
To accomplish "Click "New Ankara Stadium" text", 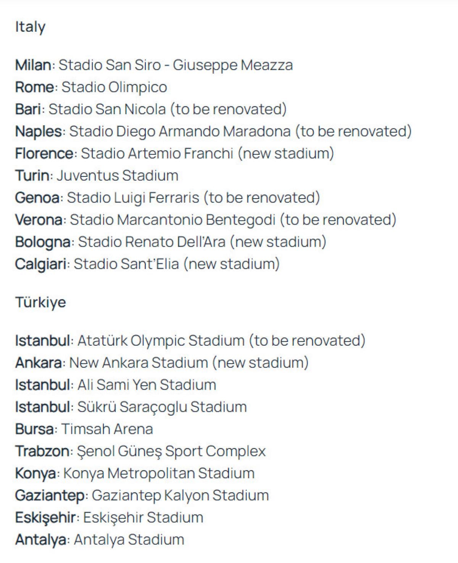I will coord(139,363).
